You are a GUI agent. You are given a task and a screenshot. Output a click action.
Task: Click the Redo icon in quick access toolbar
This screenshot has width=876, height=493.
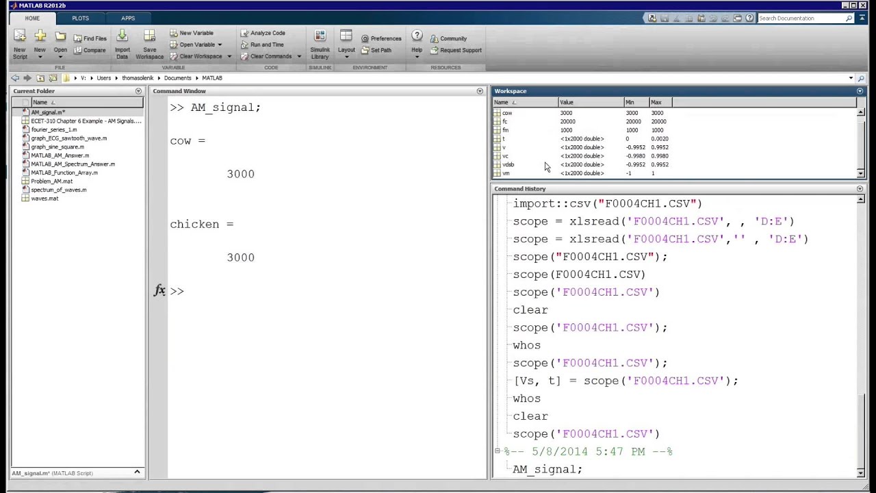[725, 18]
